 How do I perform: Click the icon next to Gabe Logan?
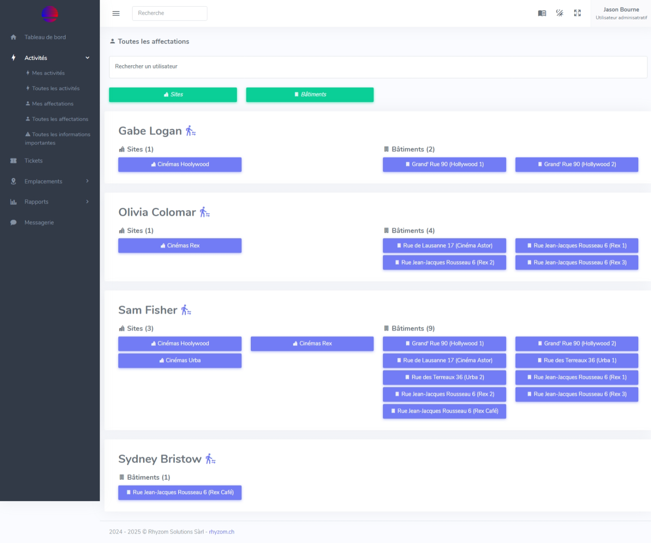click(x=190, y=131)
